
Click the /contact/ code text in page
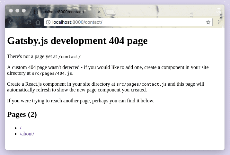(69, 57)
